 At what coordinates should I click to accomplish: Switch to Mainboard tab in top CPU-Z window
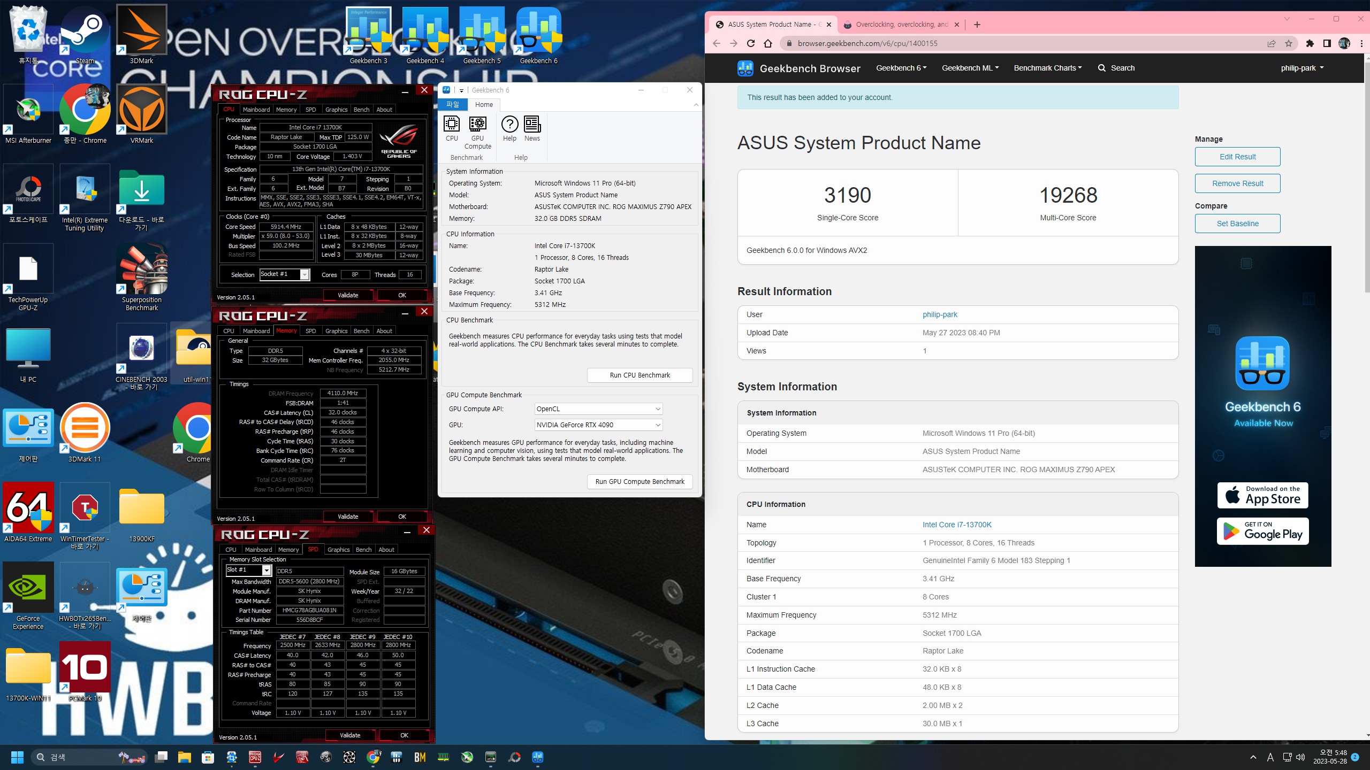(x=256, y=110)
